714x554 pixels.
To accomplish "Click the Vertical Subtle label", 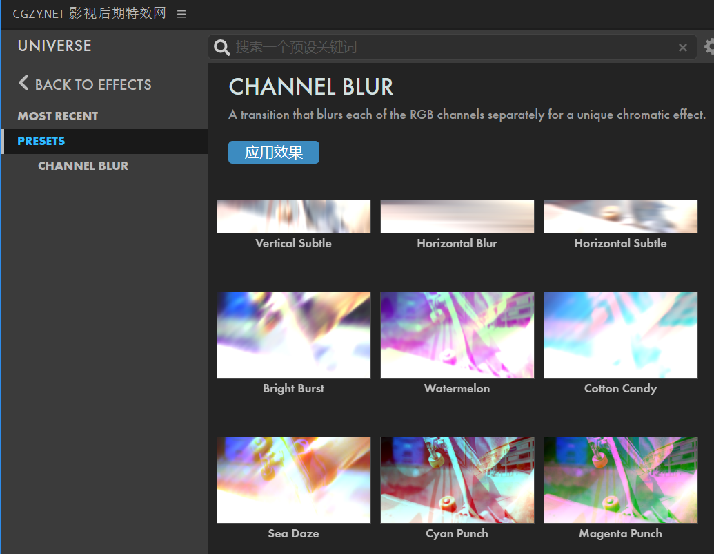I will pyautogui.click(x=294, y=243).
